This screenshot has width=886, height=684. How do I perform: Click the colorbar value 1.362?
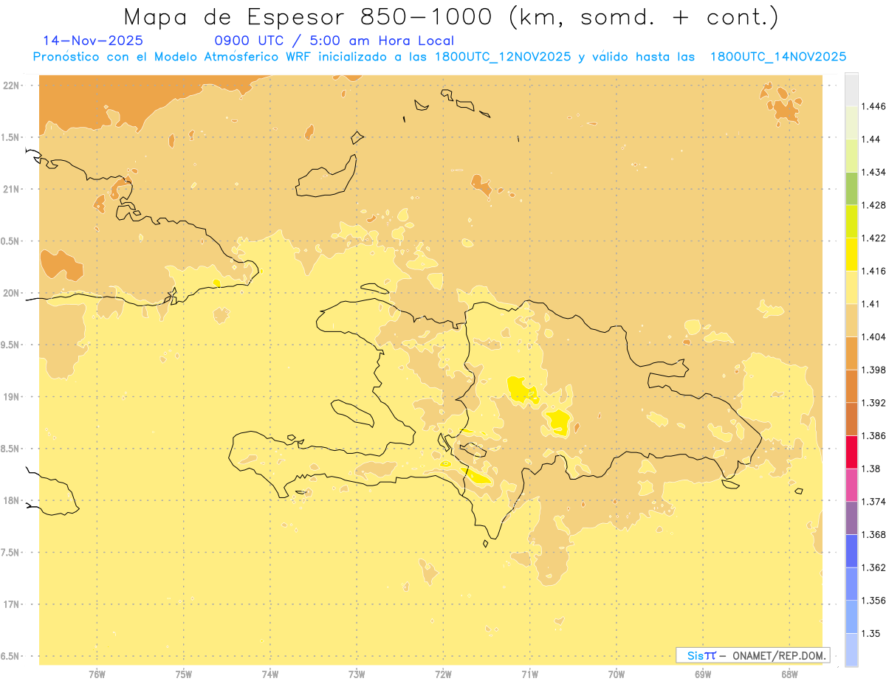(873, 567)
